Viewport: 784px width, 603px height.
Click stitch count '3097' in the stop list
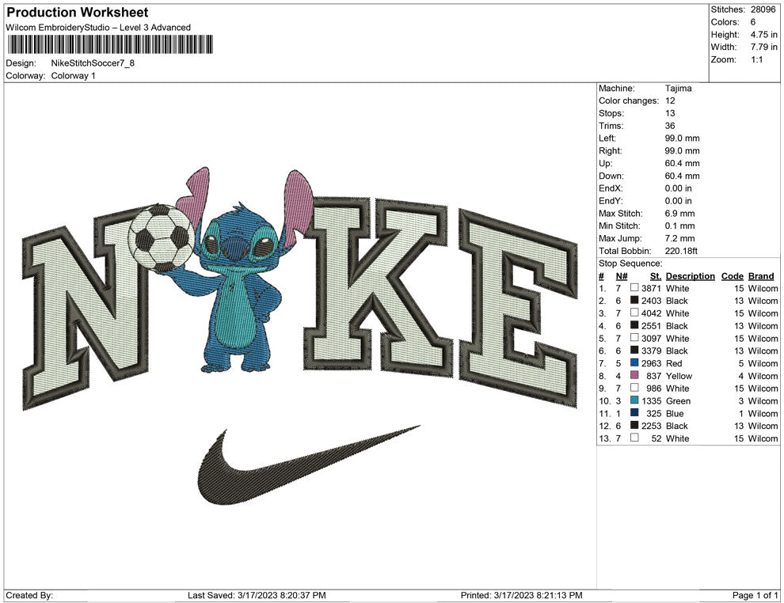[652, 338]
